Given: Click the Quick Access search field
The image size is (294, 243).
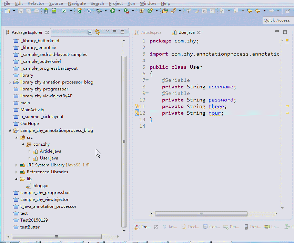Looking at the screenshot, I should pos(278,20).
